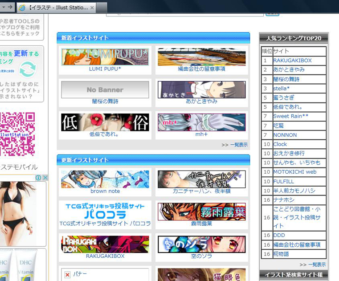Click the mh+ banner image
The width and height of the screenshot is (339, 281).
201,122
